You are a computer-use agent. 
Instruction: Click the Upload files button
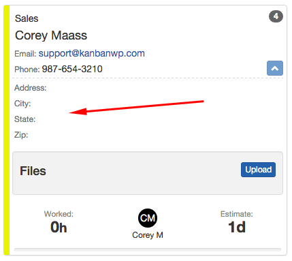(x=258, y=170)
